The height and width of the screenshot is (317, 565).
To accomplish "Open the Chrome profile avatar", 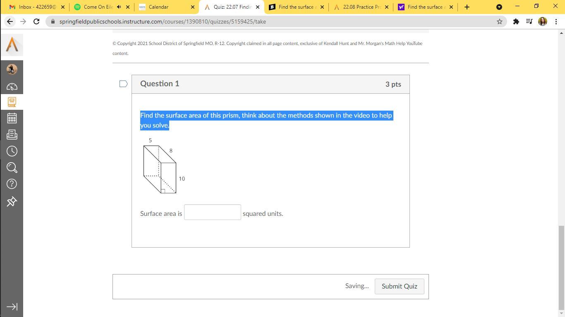I will click(543, 21).
